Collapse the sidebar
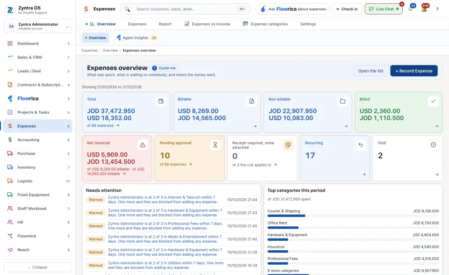Screen dimensions: 449x275 tap(38, 267)
